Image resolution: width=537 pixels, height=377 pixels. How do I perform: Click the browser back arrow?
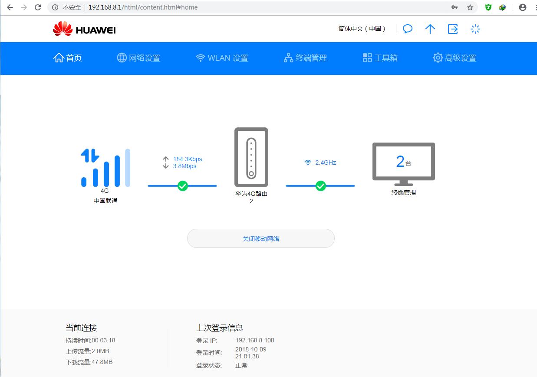[x=10, y=7]
